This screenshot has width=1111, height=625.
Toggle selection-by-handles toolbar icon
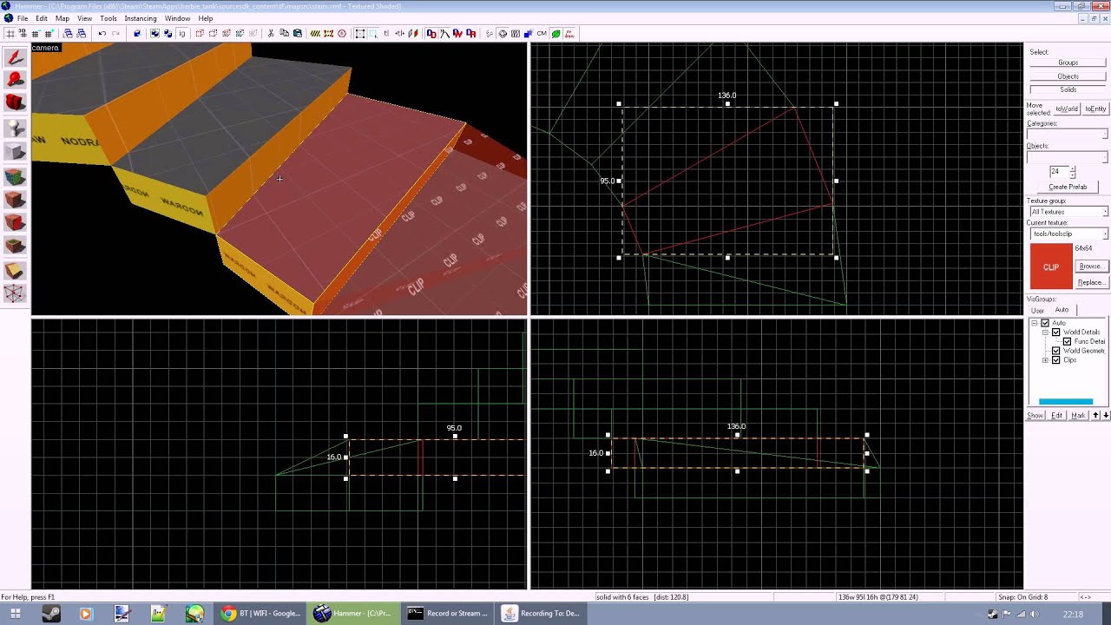(x=360, y=34)
